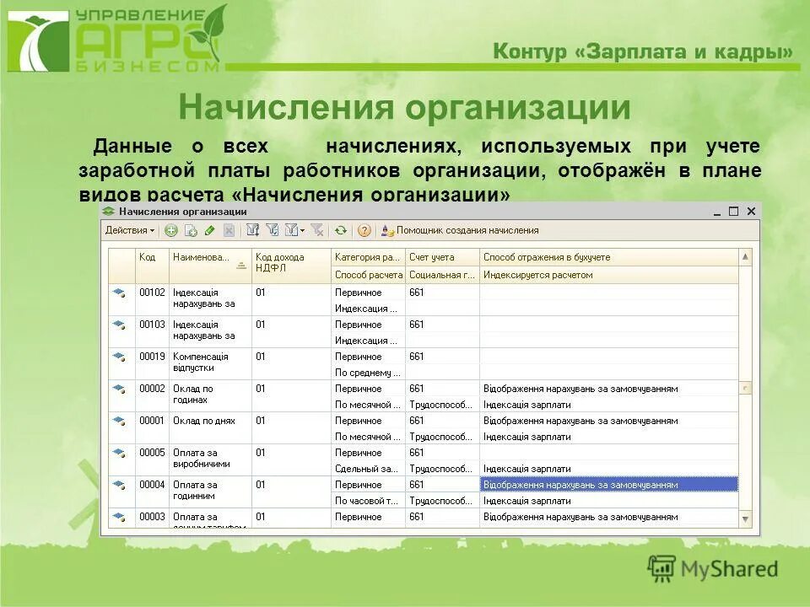Copy selected accrual using the add-by-copy icon
The width and height of the screenshot is (810, 607).
click(x=191, y=229)
